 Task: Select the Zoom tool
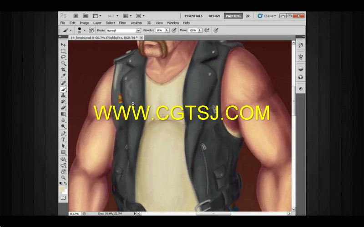63,178
